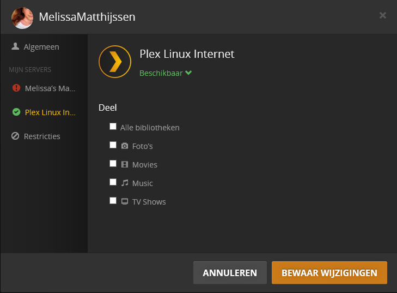397x293 pixels.
Task: Enable the Alle bibliotheken checkbox
Action: pyautogui.click(x=113, y=127)
